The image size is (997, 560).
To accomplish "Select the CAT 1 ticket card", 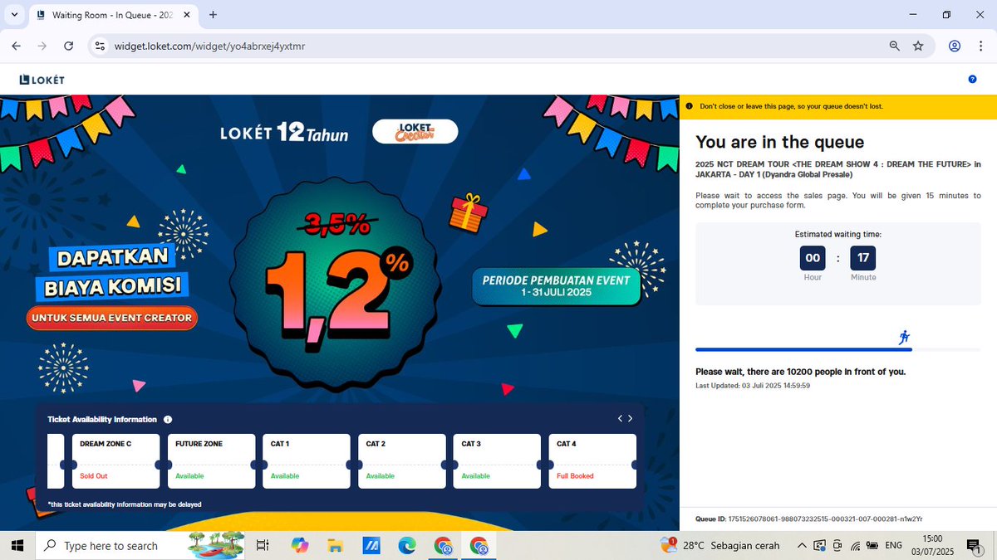I will click(x=307, y=461).
